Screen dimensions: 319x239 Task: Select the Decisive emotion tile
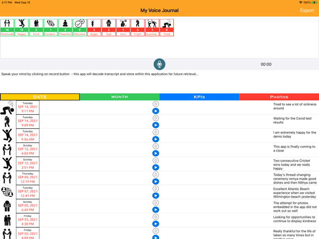80,28
